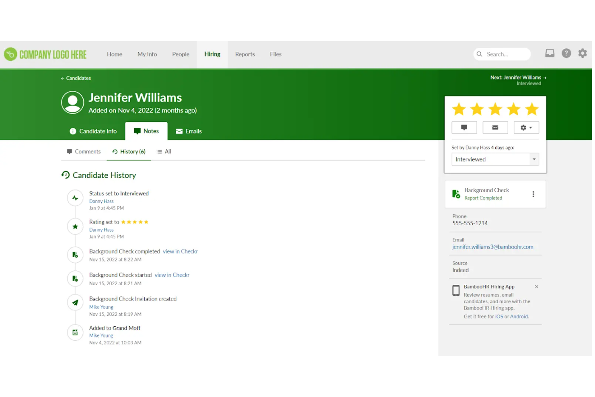Click the star icon beside the rating history entry

(x=75, y=226)
